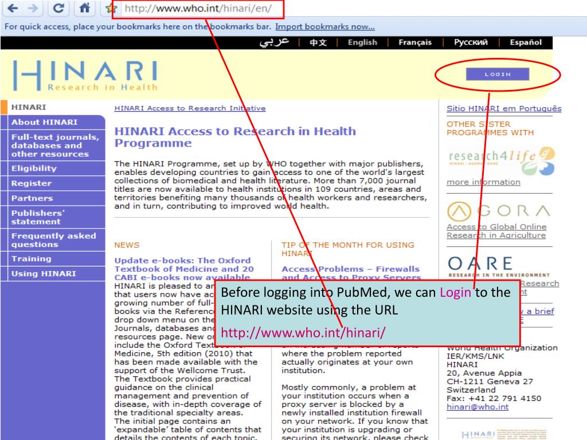
Task: Click the OARE logo
Action: point(499,267)
